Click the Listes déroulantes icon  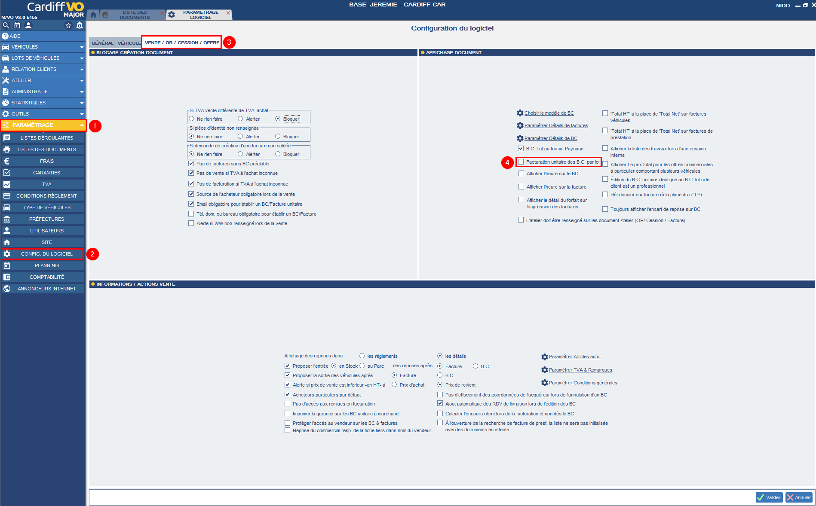click(7, 138)
